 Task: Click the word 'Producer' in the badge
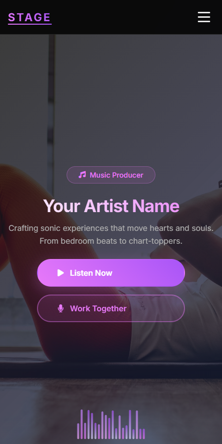[x=128, y=175]
